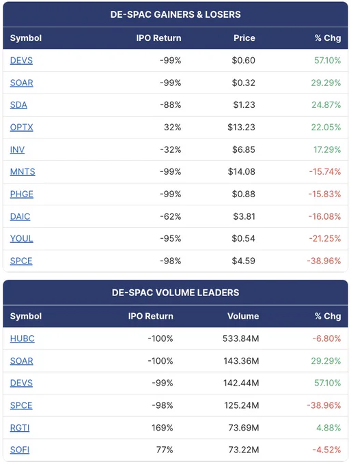The image size is (351, 464).
Task: Click the -38.96% change in Gainers table
Action: click(x=324, y=261)
